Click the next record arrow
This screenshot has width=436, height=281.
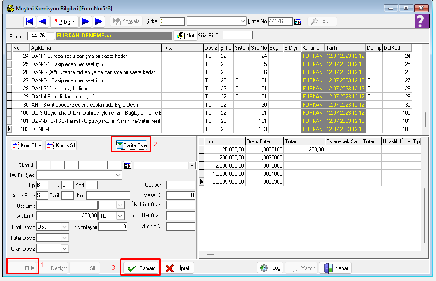coord(86,21)
